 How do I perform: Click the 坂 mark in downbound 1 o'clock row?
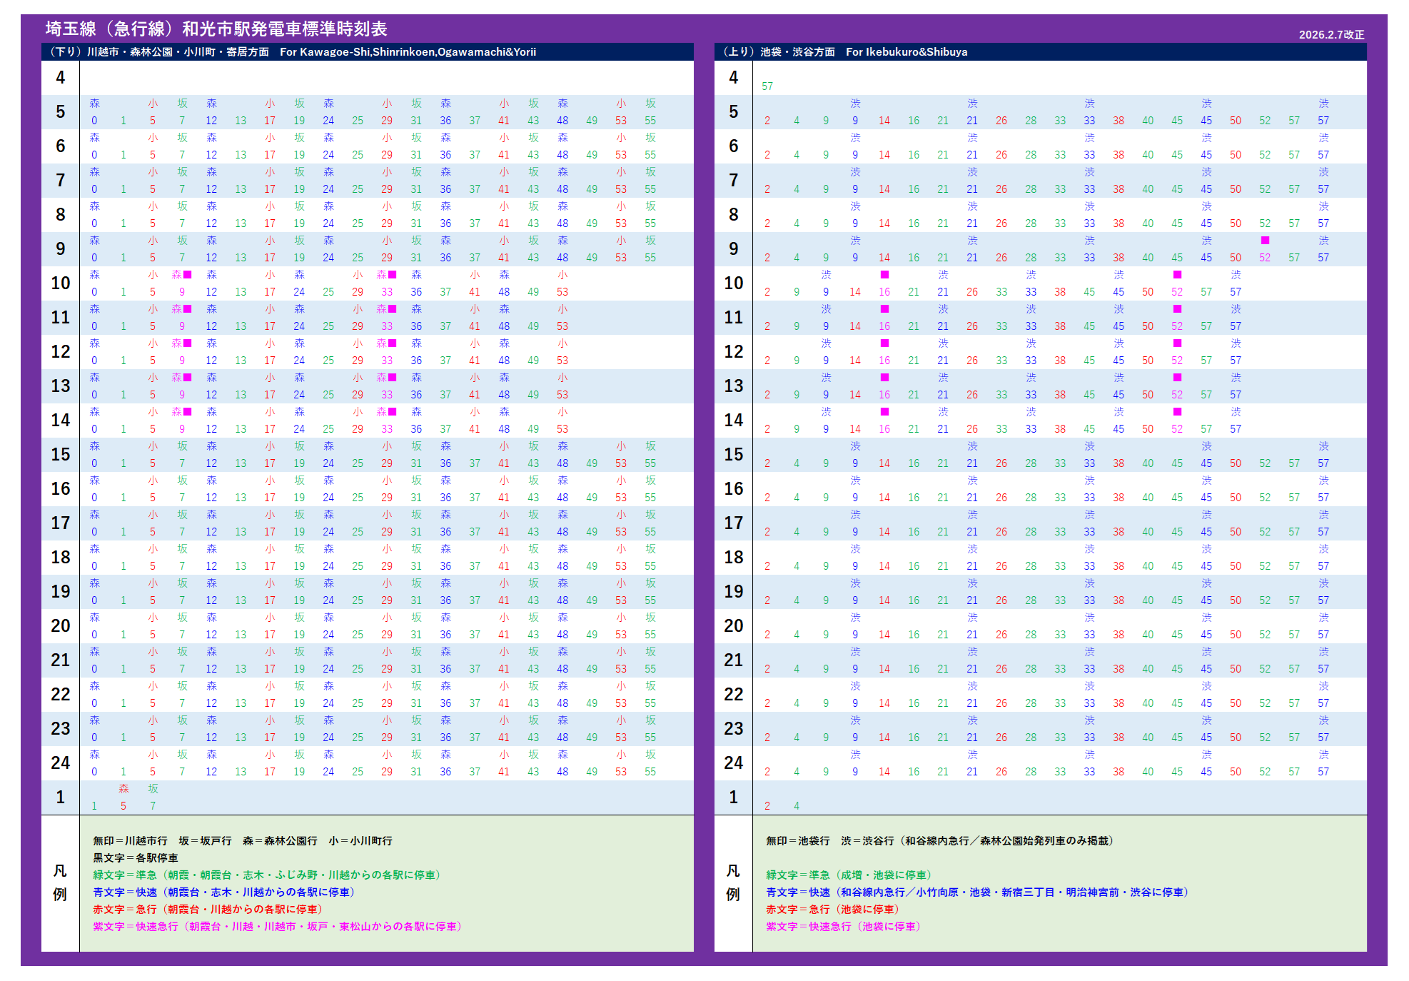click(x=153, y=789)
